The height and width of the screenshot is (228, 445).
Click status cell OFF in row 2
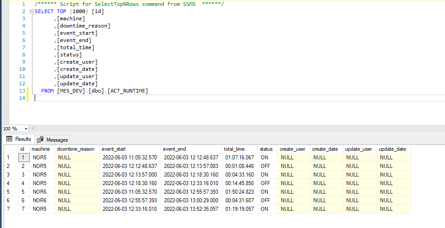point(268,166)
